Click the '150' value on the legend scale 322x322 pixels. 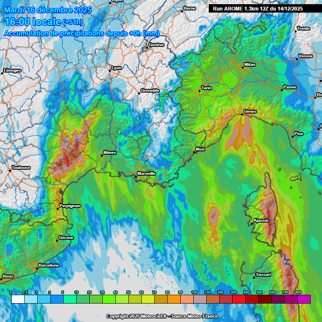click(207, 292)
